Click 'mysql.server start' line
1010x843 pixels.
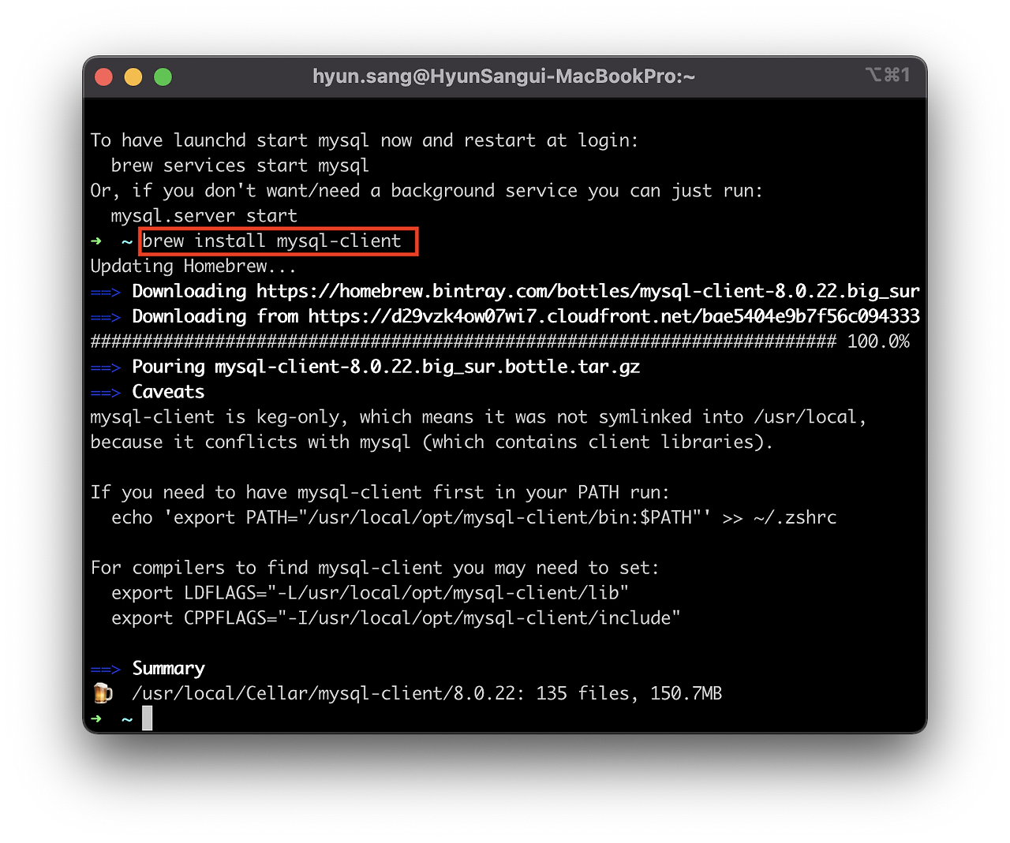point(204,216)
